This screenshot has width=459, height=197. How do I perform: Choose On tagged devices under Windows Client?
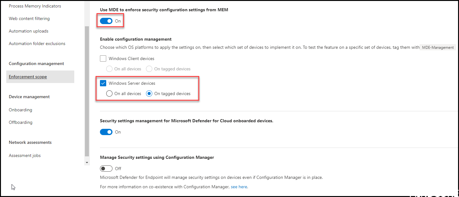click(149, 69)
